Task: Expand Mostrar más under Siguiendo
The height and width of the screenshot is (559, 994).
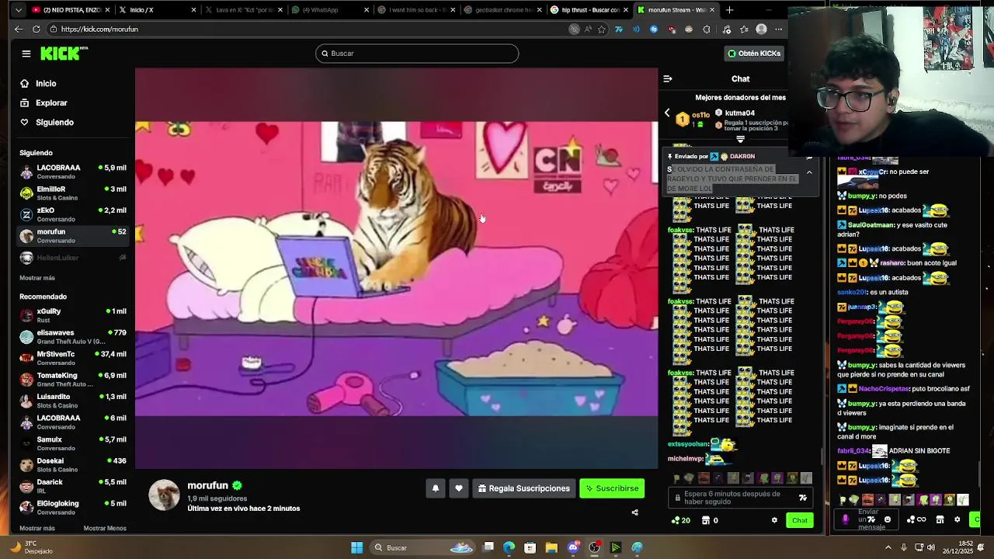Action: pos(37,278)
